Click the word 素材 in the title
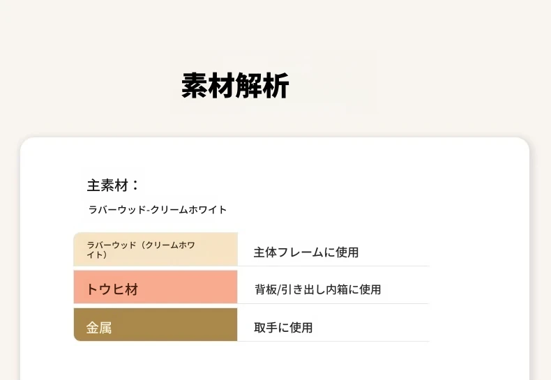The width and height of the screenshot is (551, 380). 208,85
